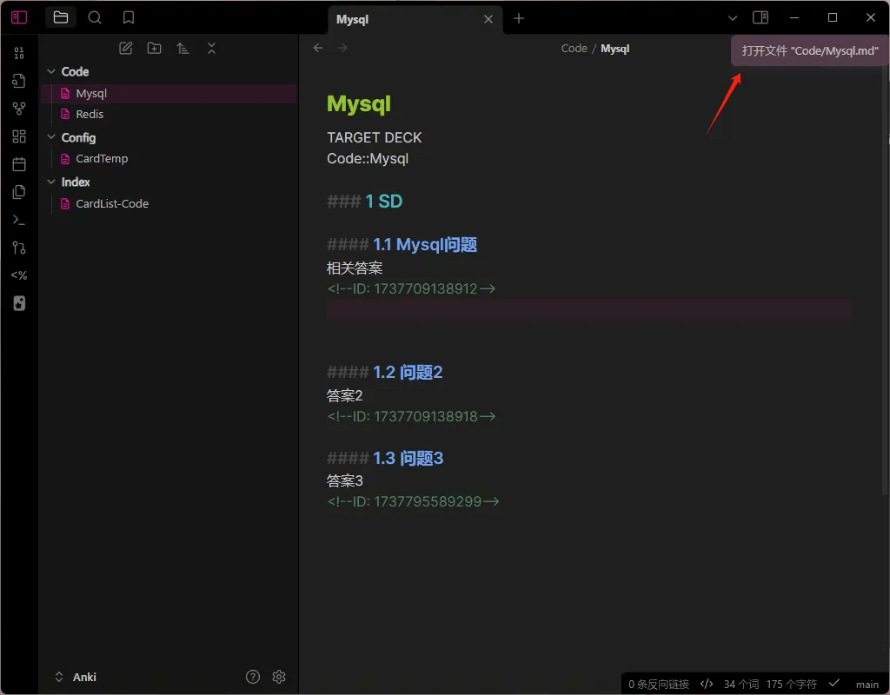Collapse the Index folder
Image resolution: width=890 pixels, height=695 pixels.
point(51,182)
